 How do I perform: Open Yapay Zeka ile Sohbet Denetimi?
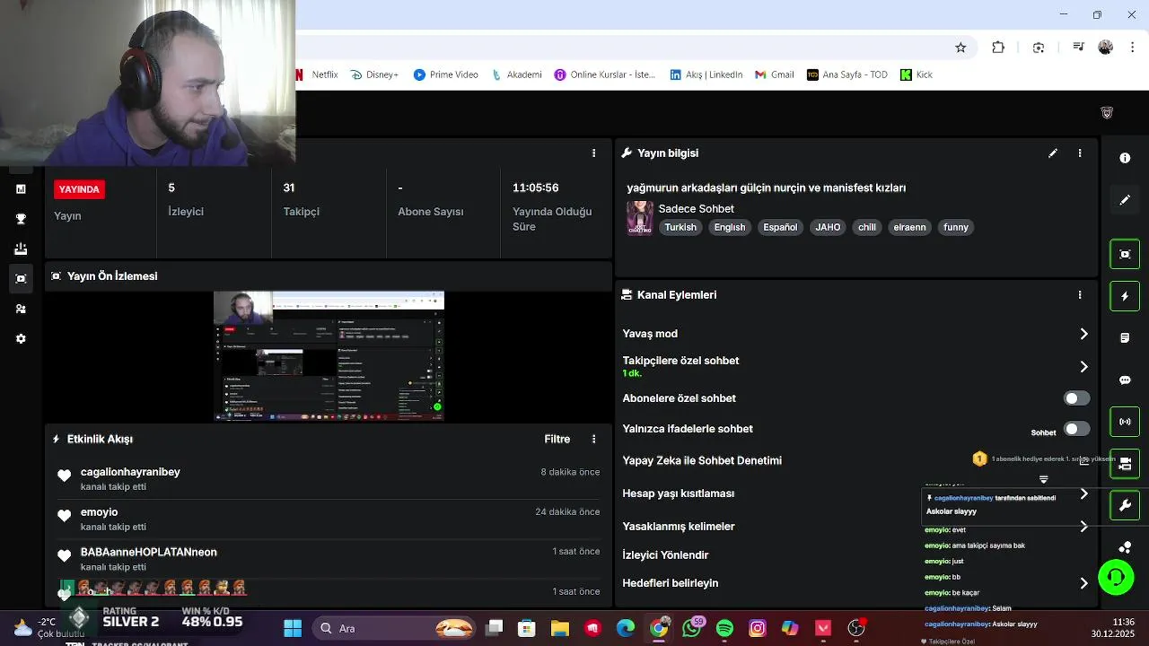coord(702,460)
